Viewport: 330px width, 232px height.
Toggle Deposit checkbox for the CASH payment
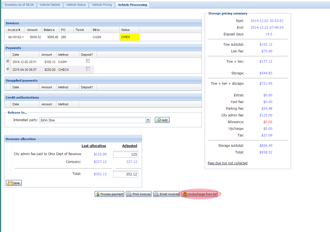click(88, 61)
